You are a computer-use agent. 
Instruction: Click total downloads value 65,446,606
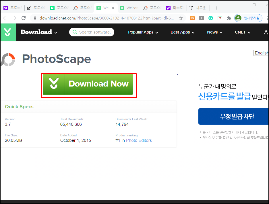(x=71, y=124)
